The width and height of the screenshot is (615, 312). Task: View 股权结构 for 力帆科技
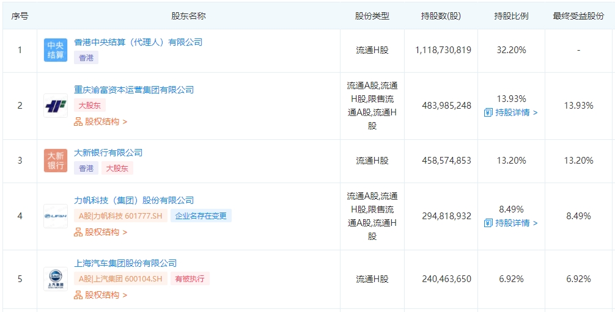[100, 232]
